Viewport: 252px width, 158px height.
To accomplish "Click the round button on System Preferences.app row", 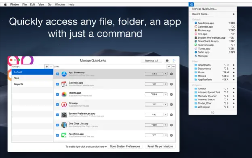I will [172, 115].
